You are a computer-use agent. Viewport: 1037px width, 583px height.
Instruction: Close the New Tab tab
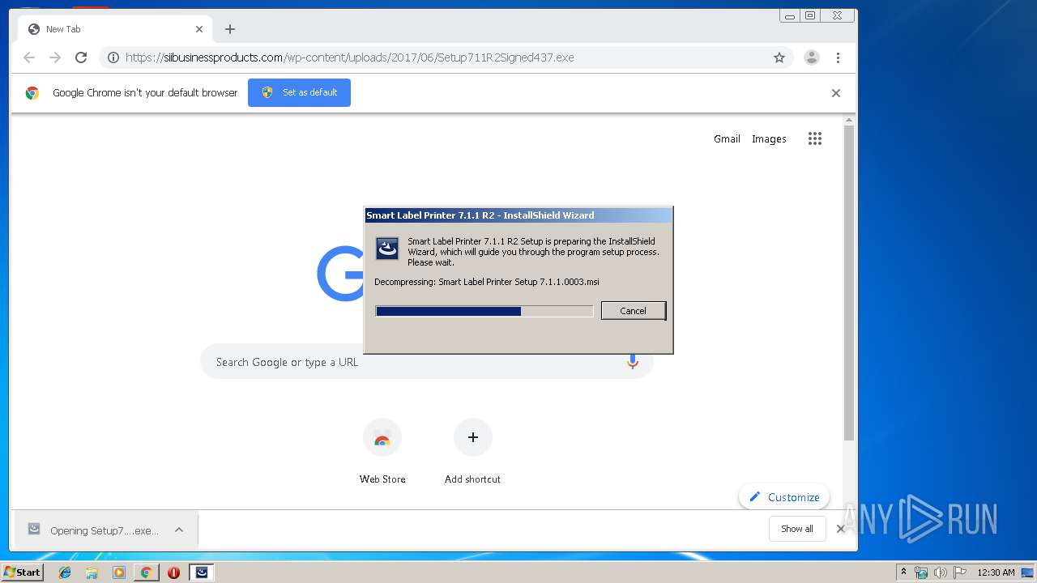click(199, 29)
